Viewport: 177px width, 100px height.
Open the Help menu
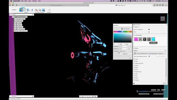click(39, 1)
